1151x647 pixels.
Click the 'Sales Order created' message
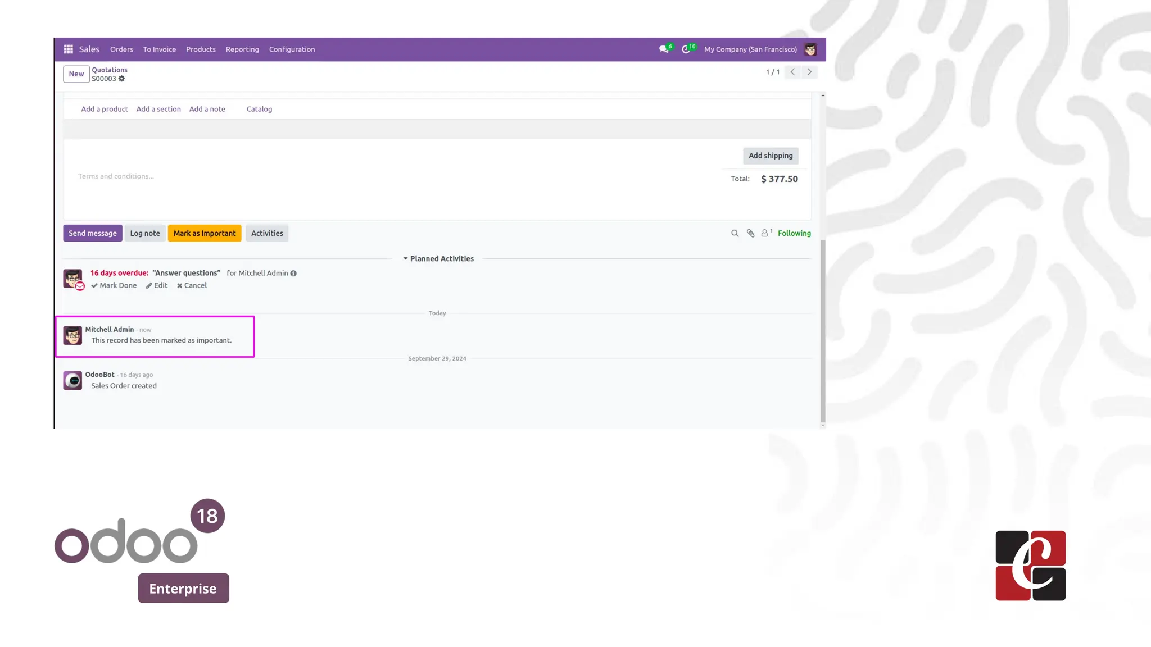pos(124,386)
